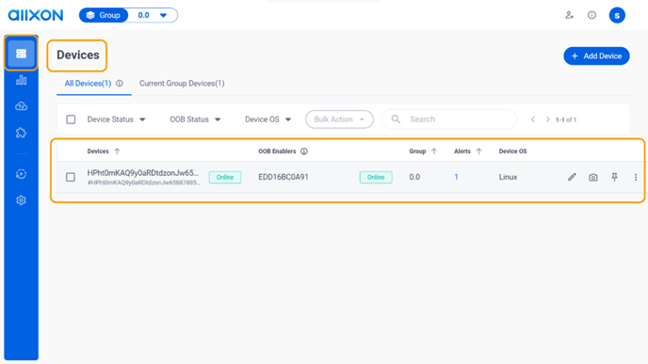Open the user avatar S menu
648x364 pixels.
[x=617, y=15]
